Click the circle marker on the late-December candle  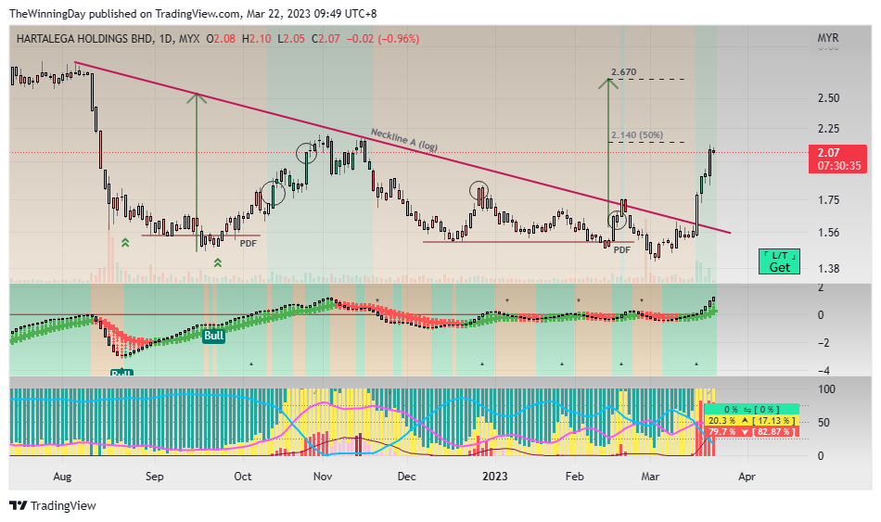[x=479, y=191]
